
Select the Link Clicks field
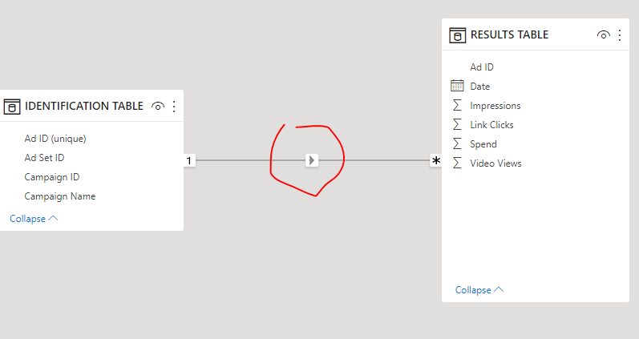[x=491, y=125]
